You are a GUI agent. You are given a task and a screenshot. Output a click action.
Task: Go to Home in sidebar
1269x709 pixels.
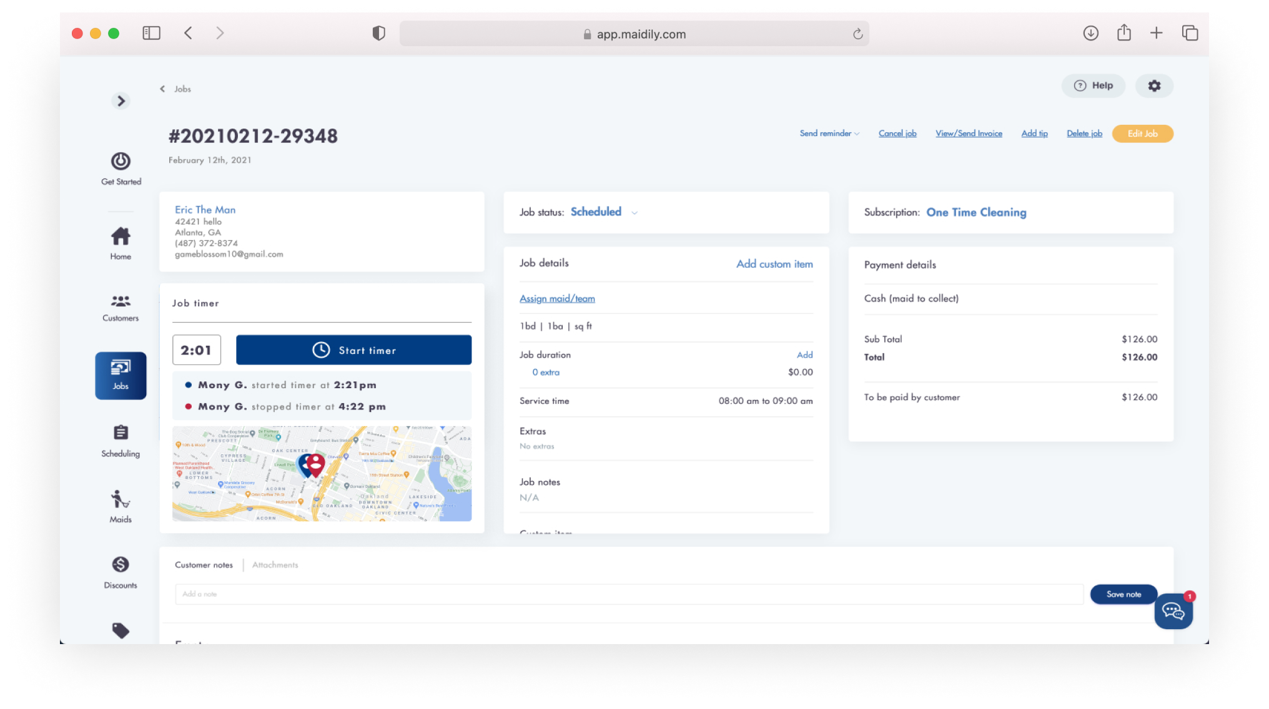[x=121, y=243]
